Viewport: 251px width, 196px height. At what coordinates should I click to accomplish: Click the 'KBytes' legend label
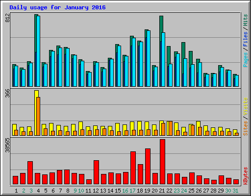point(246,176)
